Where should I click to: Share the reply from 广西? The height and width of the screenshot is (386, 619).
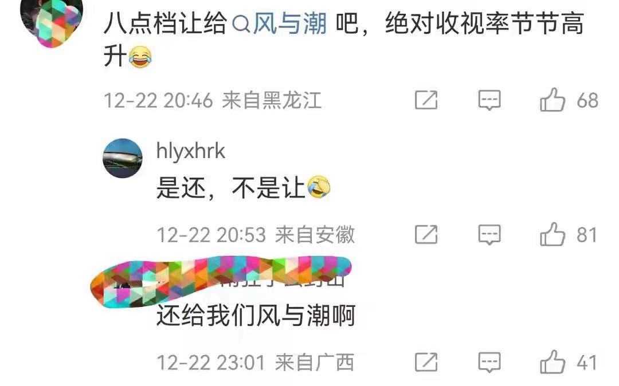click(x=426, y=362)
